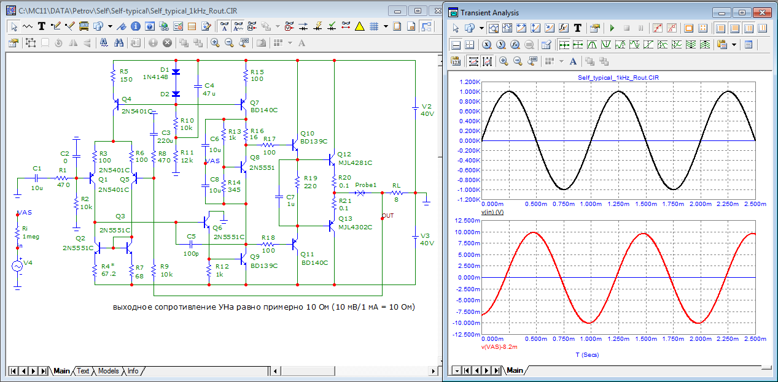This screenshot has height=382, width=778.
Task: Run the transient analysis with play button
Action: [612, 28]
